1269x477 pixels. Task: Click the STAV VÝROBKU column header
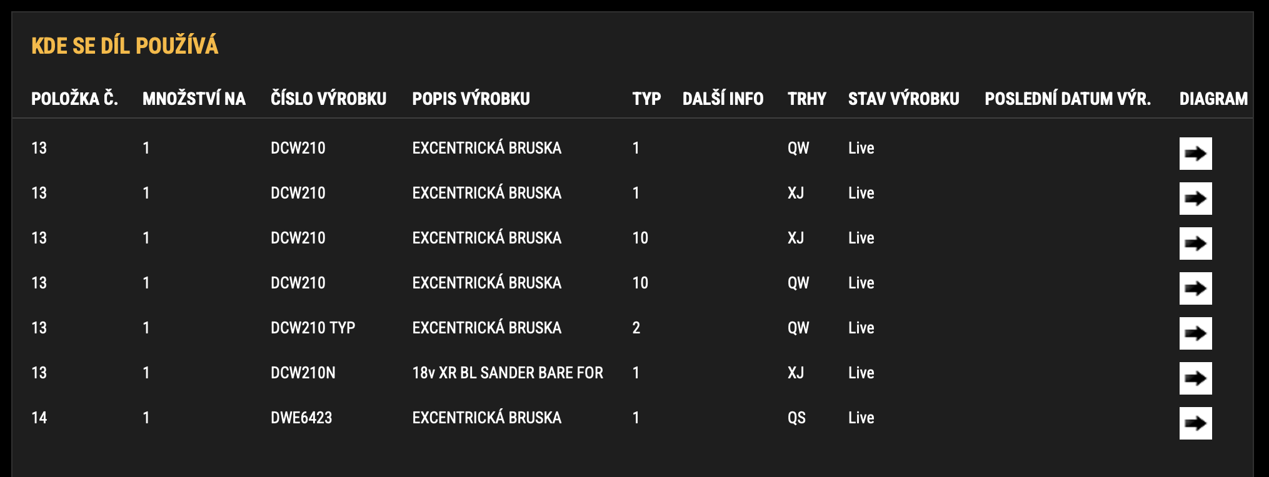pos(903,99)
